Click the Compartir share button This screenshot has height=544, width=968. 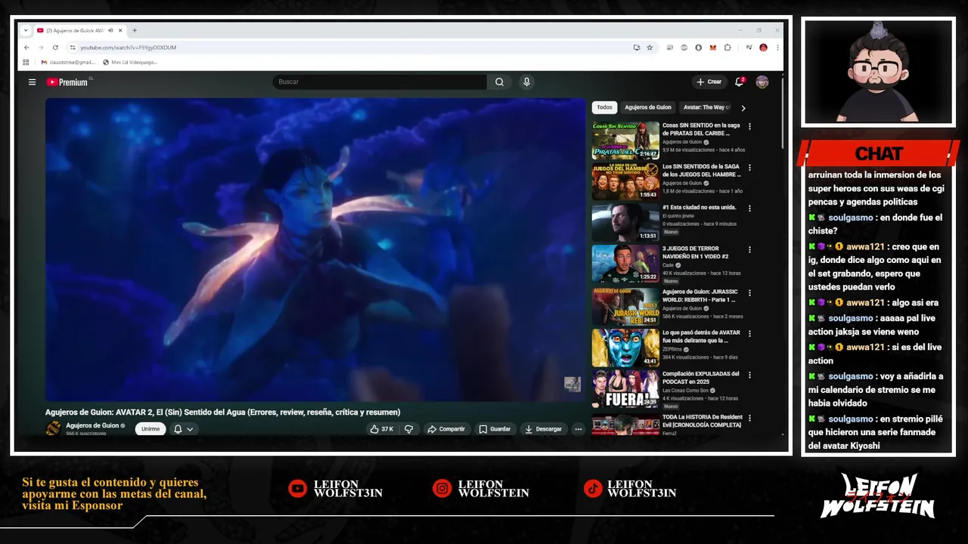pos(445,429)
